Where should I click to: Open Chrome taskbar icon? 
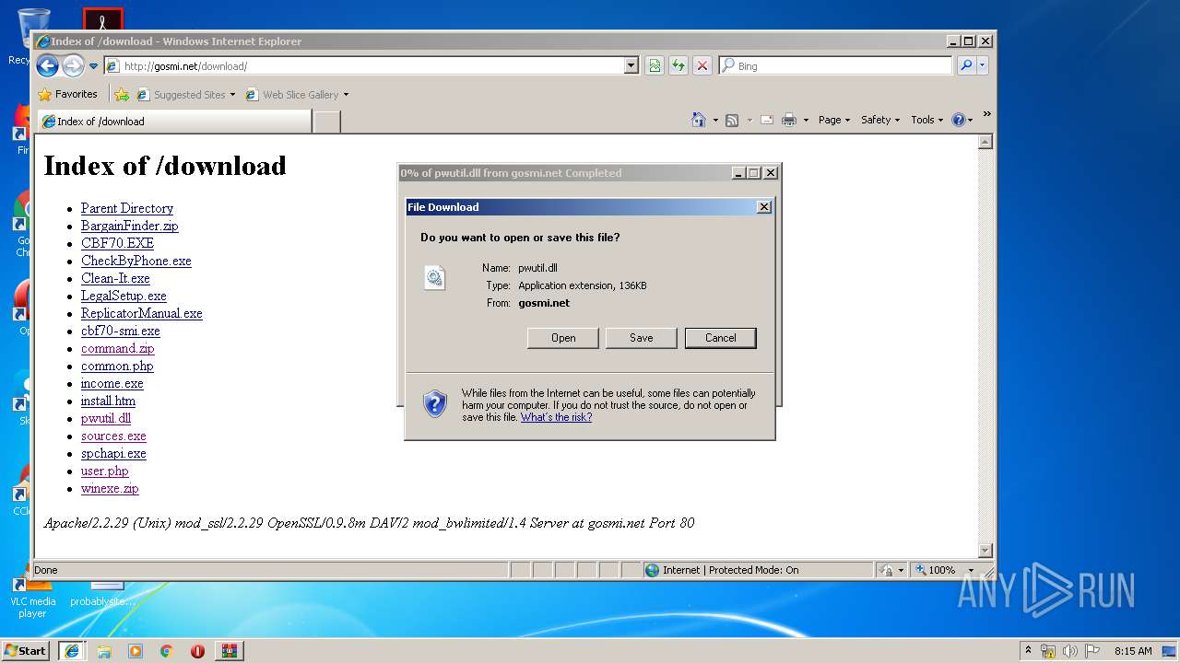[x=167, y=650]
